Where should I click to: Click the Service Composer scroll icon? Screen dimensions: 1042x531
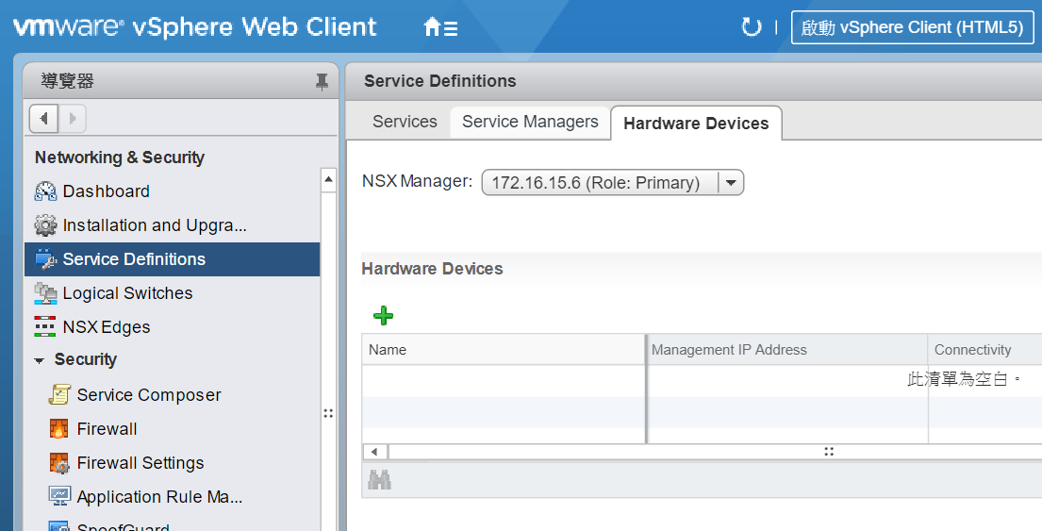[59, 395]
